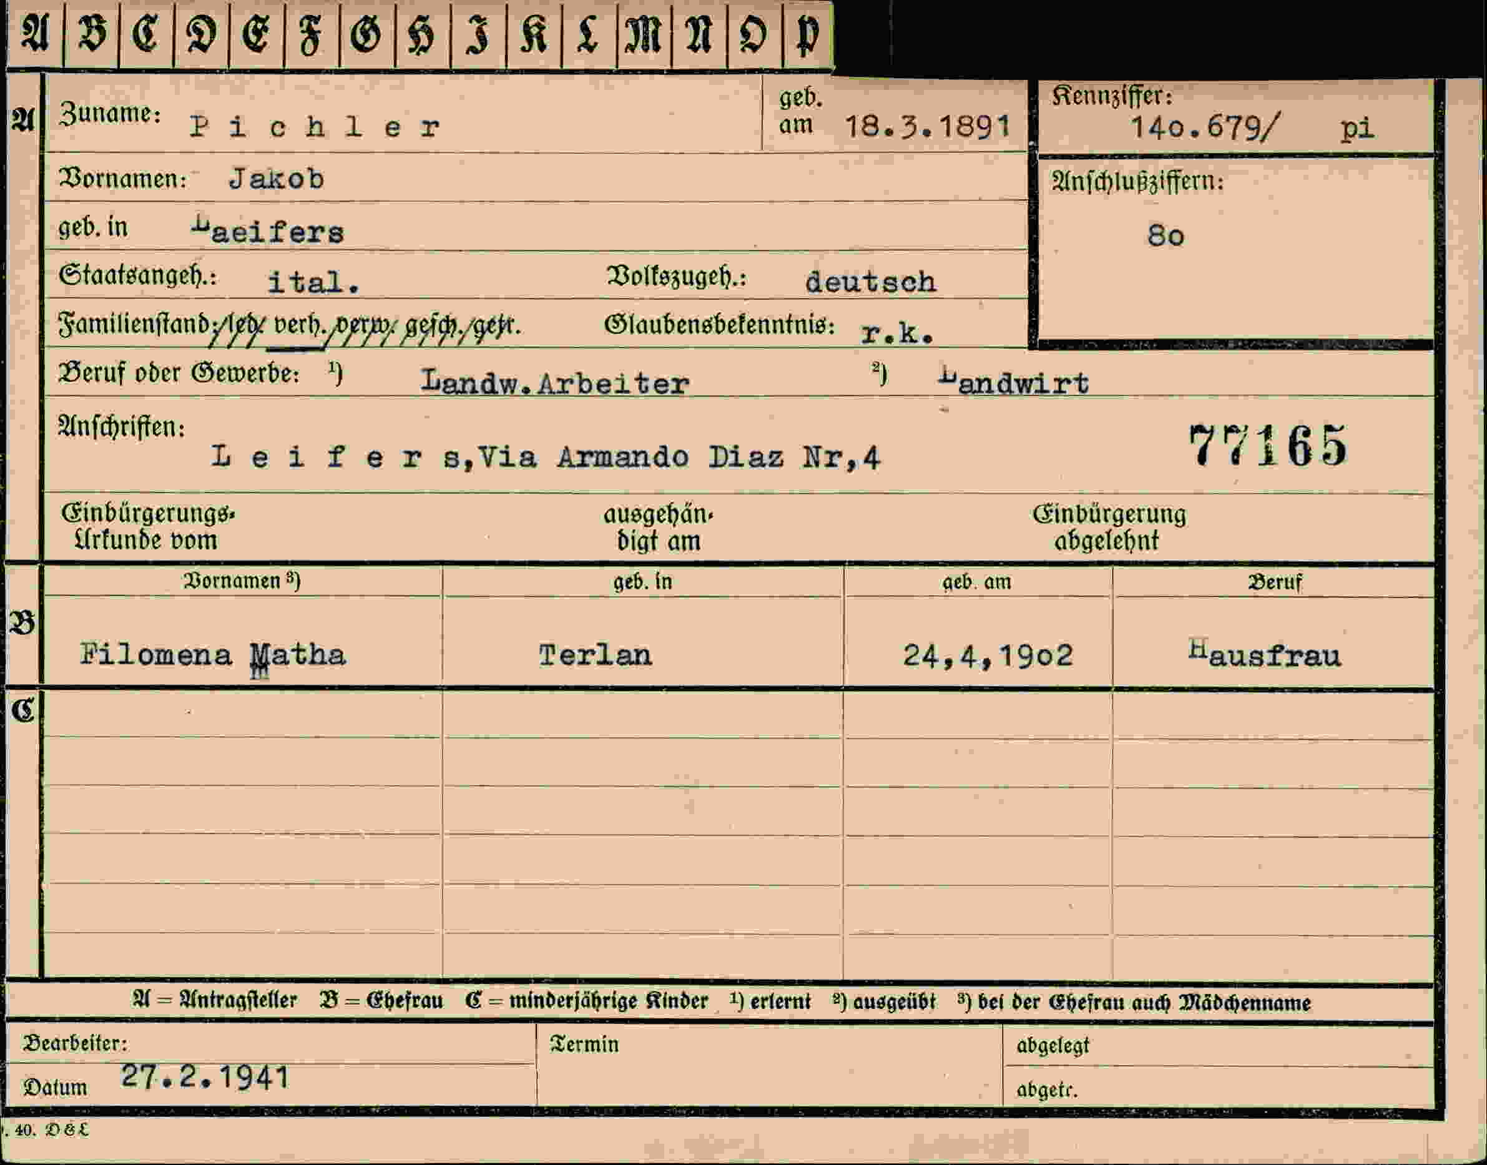Screen dimensions: 1487x1165
Task: Click the footnote 'bei der Ehefrau auch Mädchenname'
Action: click(x=1143, y=1002)
